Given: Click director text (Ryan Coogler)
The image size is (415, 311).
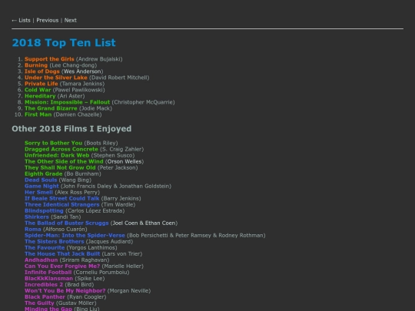Looking at the screenshot, I should coord(87,297).
